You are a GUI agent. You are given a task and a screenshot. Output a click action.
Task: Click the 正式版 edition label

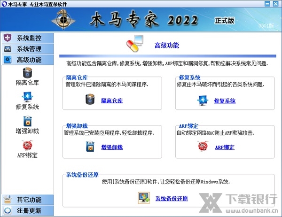225,21
